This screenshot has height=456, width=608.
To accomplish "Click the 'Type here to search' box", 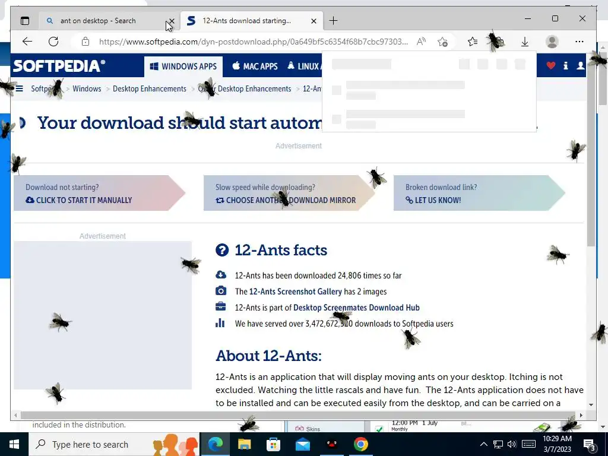I will coord(115,444).
